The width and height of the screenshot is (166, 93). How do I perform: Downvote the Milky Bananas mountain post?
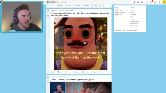(x=48, y=16)
